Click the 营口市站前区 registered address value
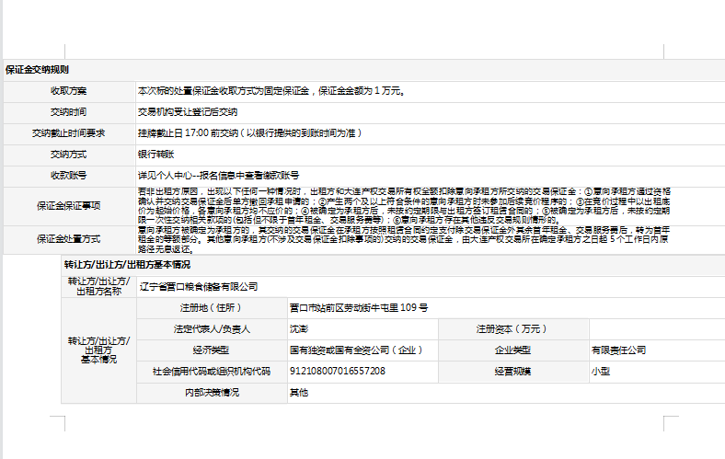Screen dimensions: 725x459 pos(358,307)
